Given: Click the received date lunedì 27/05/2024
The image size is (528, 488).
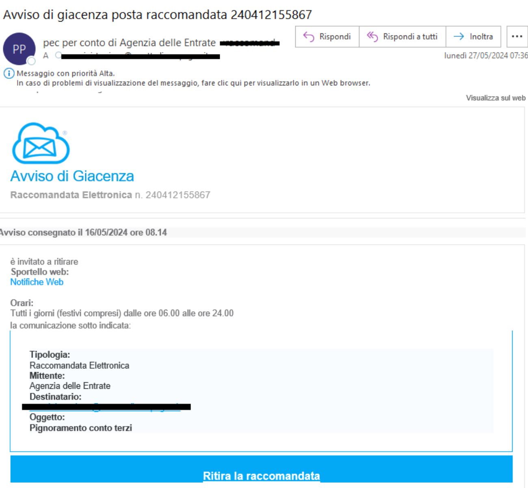Looking at the screenshot, I should (486, 56).
